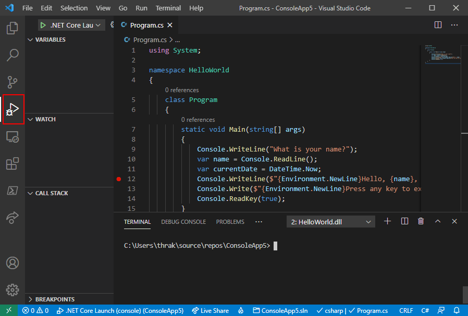
Task: Start a Live Share session from the status bar
Action: click(x=211, y=310)
